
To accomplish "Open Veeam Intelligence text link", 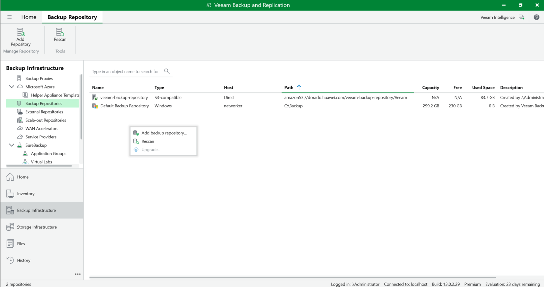I will coord(497,17).
